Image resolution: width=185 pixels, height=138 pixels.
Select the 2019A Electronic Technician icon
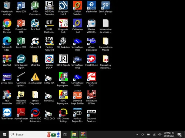49,26
